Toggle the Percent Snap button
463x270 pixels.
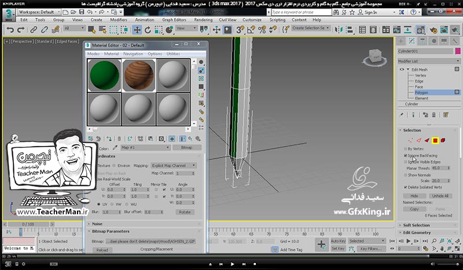click(262, 30)
